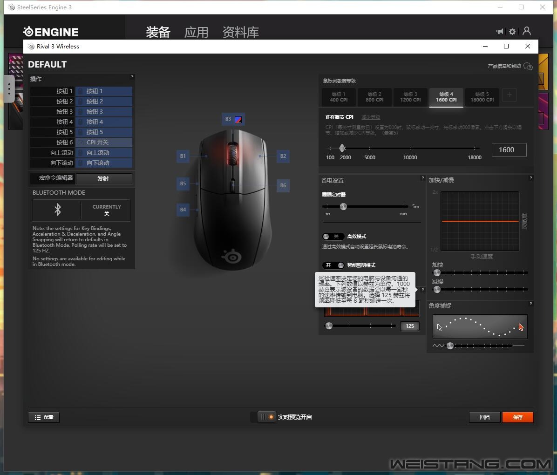Open help for the 操作 panel

point(132,77)
